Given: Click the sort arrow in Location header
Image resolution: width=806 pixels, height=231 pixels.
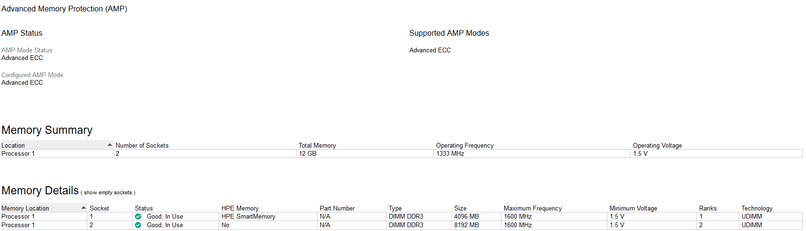Looking at the screenshot, I should pyautogui.click(x=110, y=145).
